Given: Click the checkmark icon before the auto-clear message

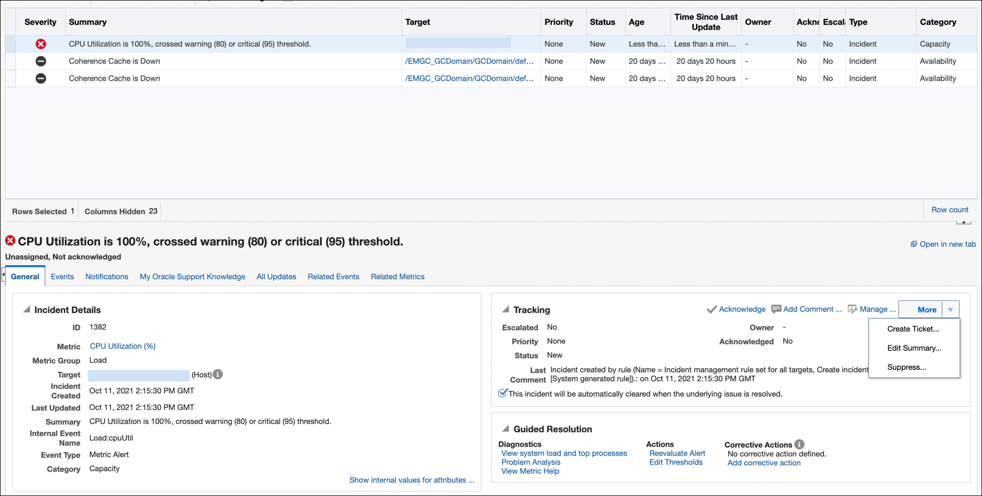Looking at the screenshot, I should tap(502, 393).
